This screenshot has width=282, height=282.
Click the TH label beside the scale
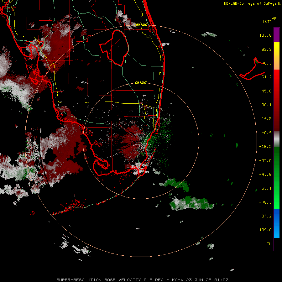[x=269, y=244]
